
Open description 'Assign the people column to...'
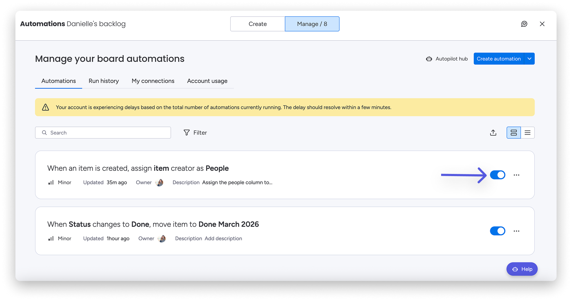(x=237, y=182)
